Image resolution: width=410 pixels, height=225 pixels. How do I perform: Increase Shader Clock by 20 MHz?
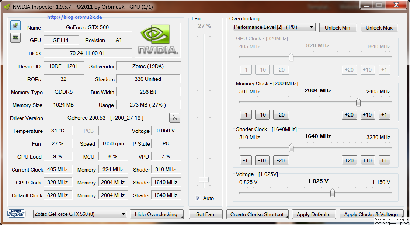pos(349,160)
